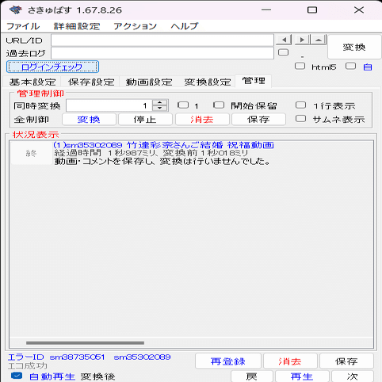Image resolution: width=382 pixels, height=382 pixels.
Task: Decrement the 同時変換 spinner value
Action: (160, 109)
